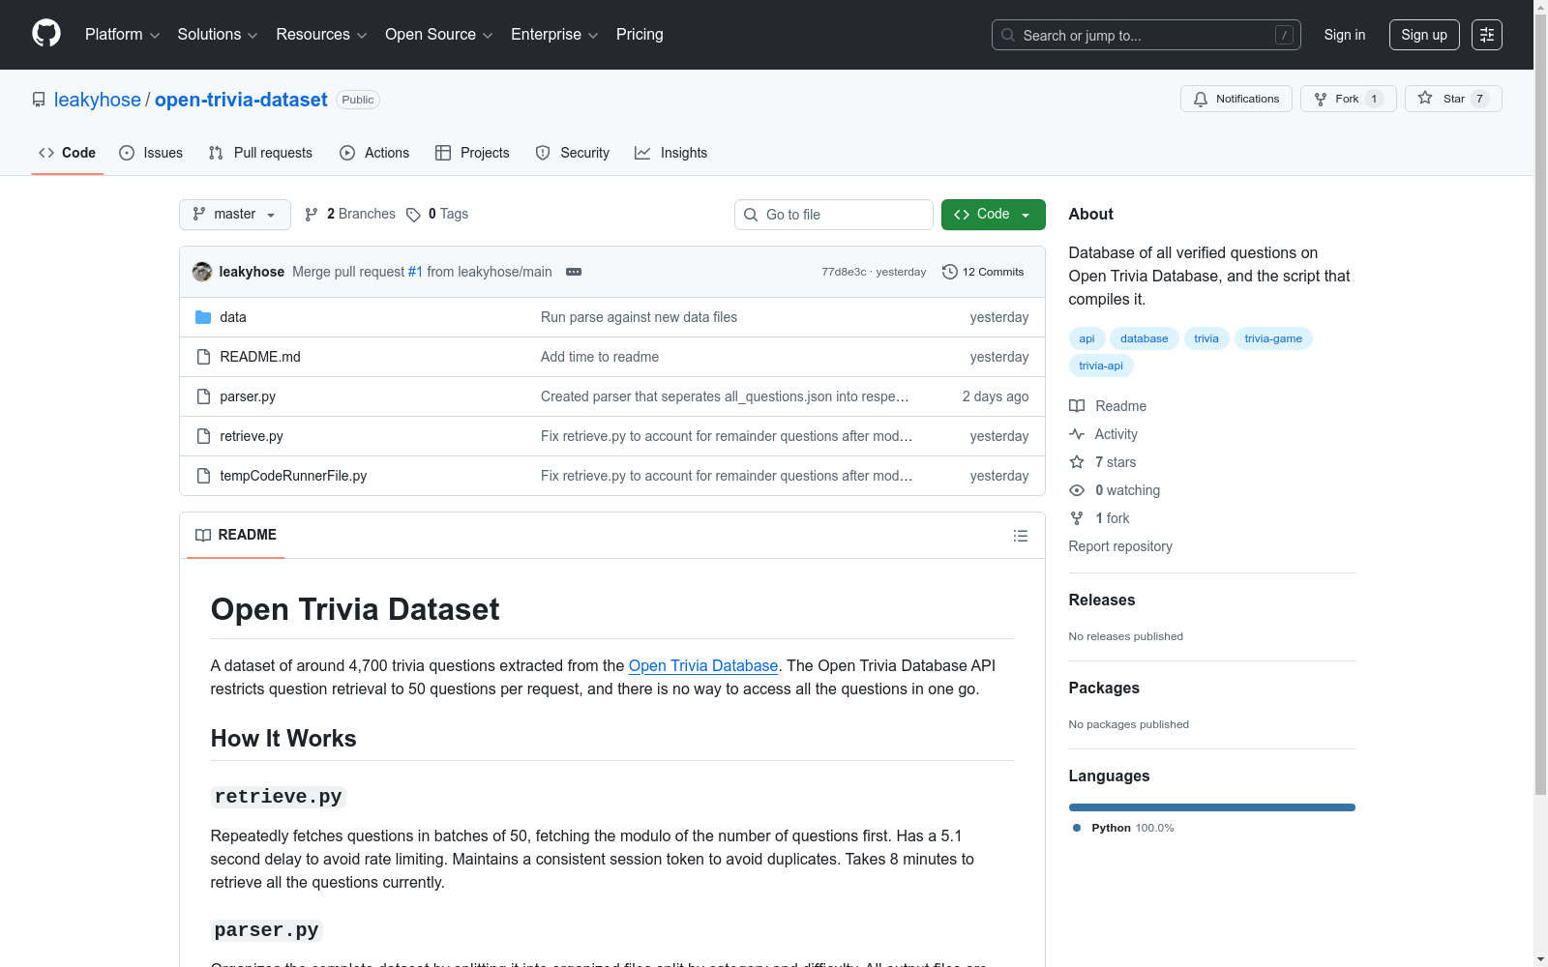Click the repository book icon beside leakyhose
Viewport: 1548px width, 967px height.
click(39, 100)
